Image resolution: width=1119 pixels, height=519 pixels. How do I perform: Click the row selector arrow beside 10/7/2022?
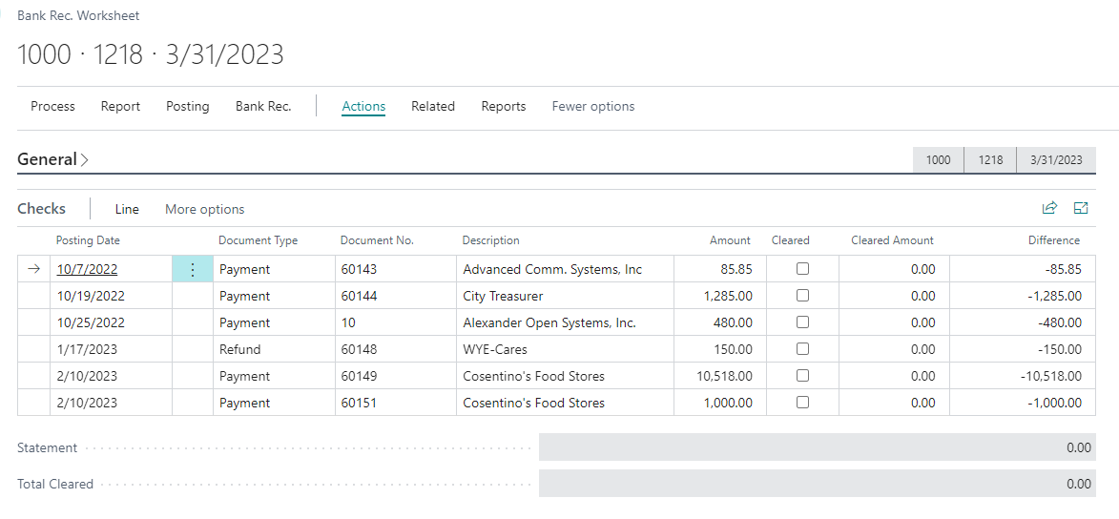34,270
